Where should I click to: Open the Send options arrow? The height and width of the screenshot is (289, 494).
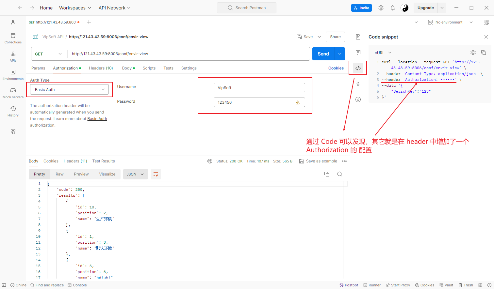coord(340,54)
